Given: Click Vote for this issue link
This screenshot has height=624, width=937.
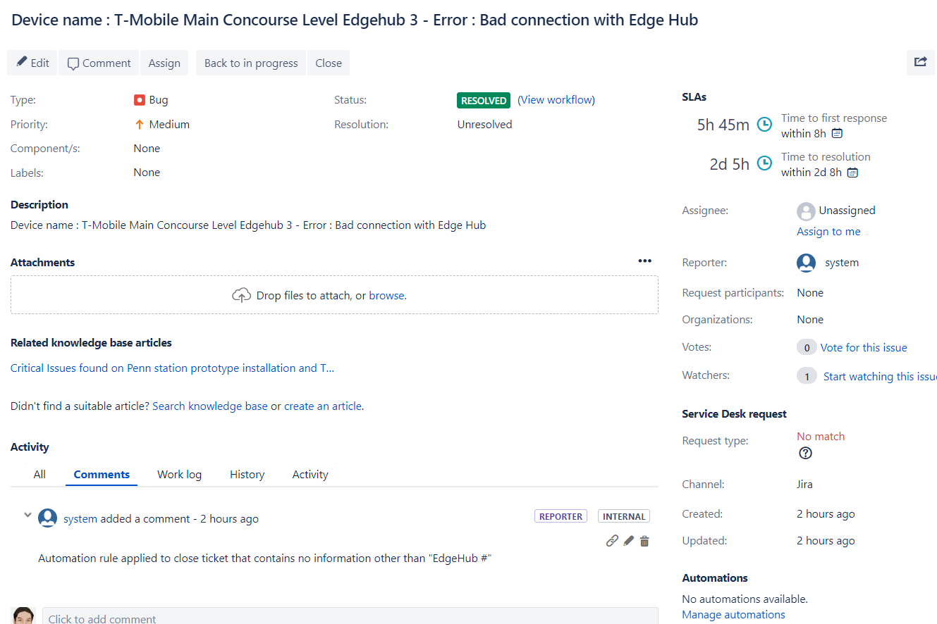Looking at the screenshot, I should pos(864,347).
